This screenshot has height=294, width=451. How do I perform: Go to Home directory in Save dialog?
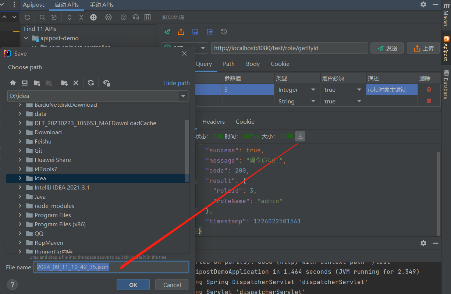pos(13,83)
